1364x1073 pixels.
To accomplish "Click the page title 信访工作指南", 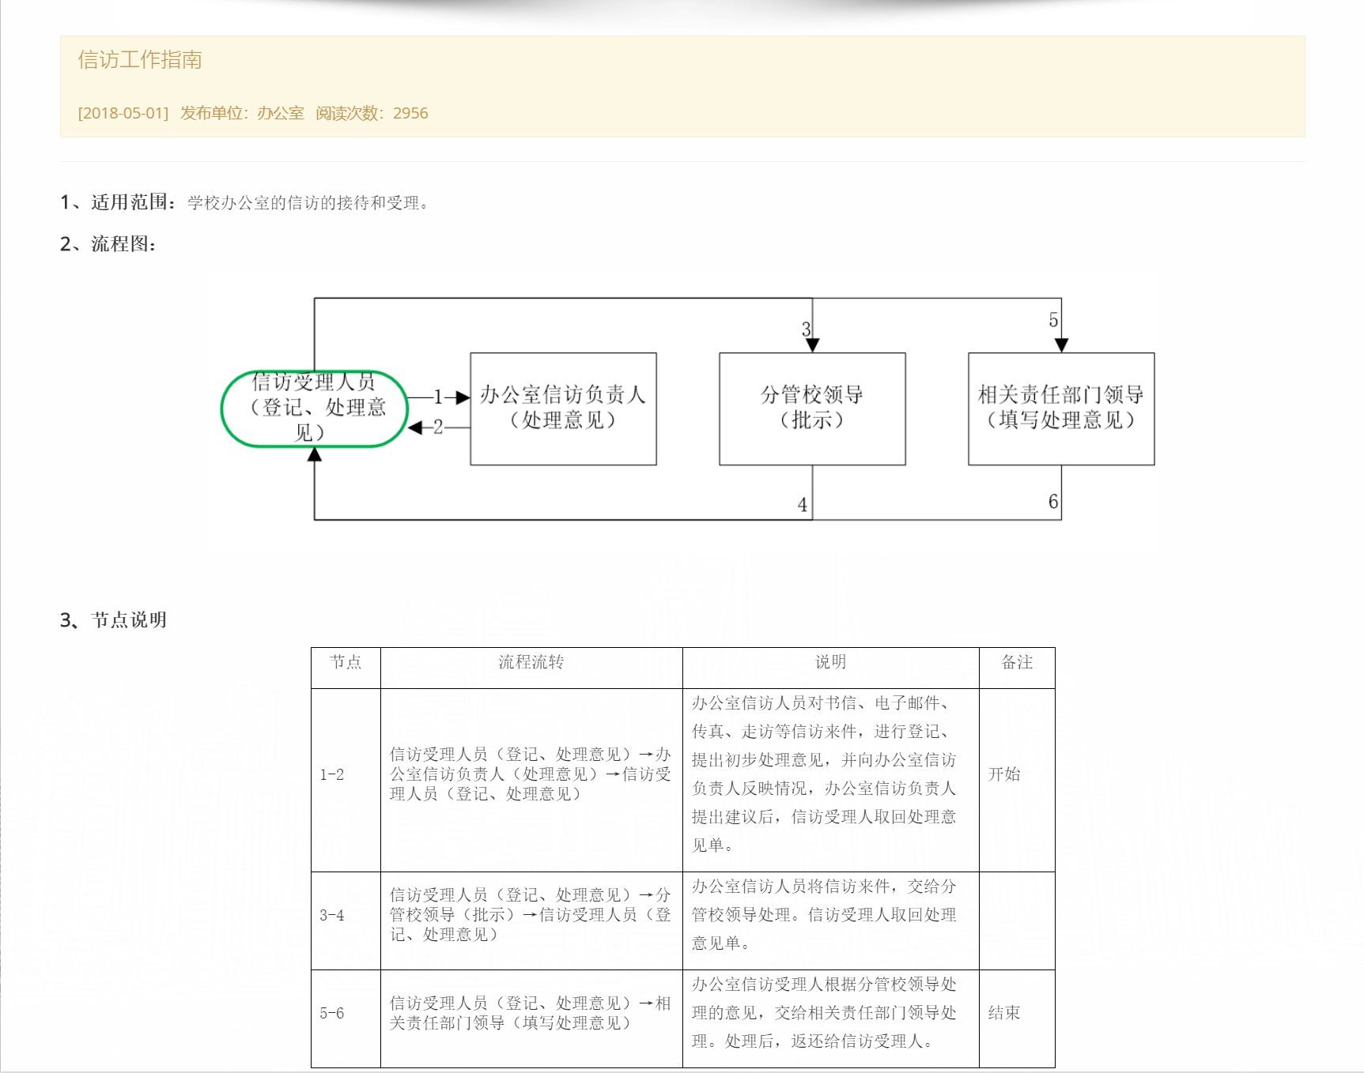I will [x=140, y=60].
